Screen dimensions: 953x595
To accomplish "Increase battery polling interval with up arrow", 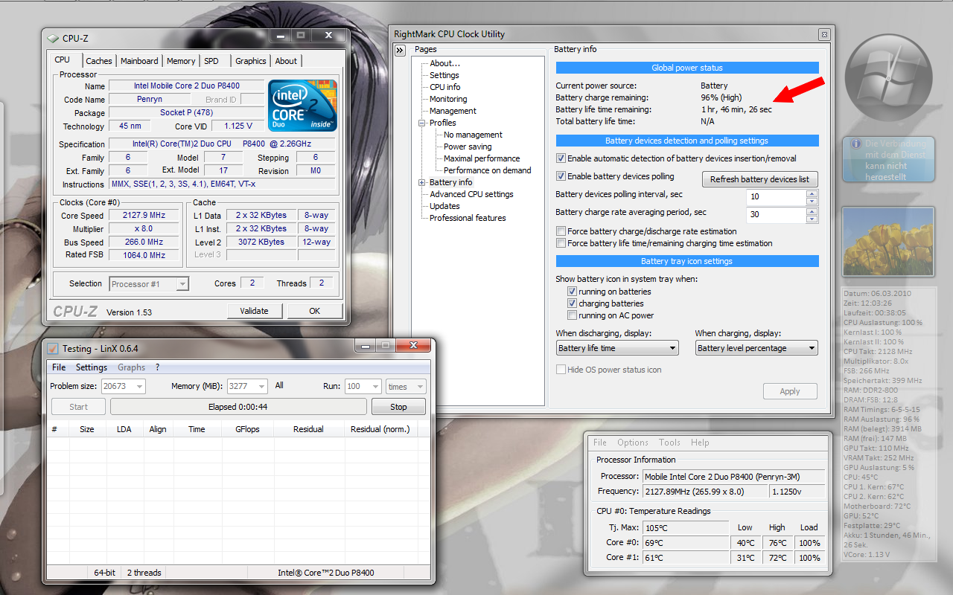I will [812, 193].
